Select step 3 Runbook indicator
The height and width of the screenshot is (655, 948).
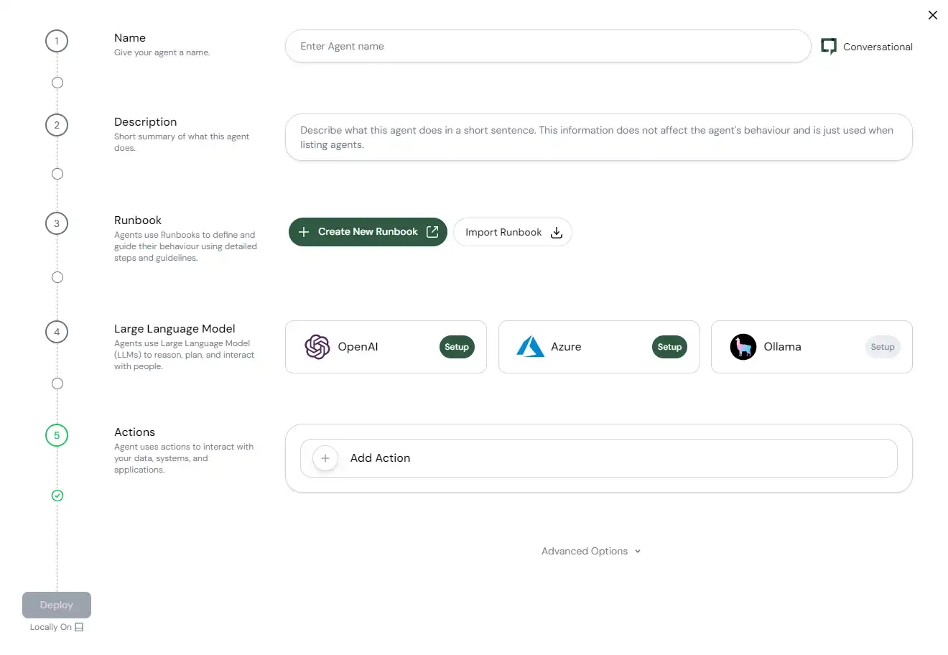pos(57,223)
